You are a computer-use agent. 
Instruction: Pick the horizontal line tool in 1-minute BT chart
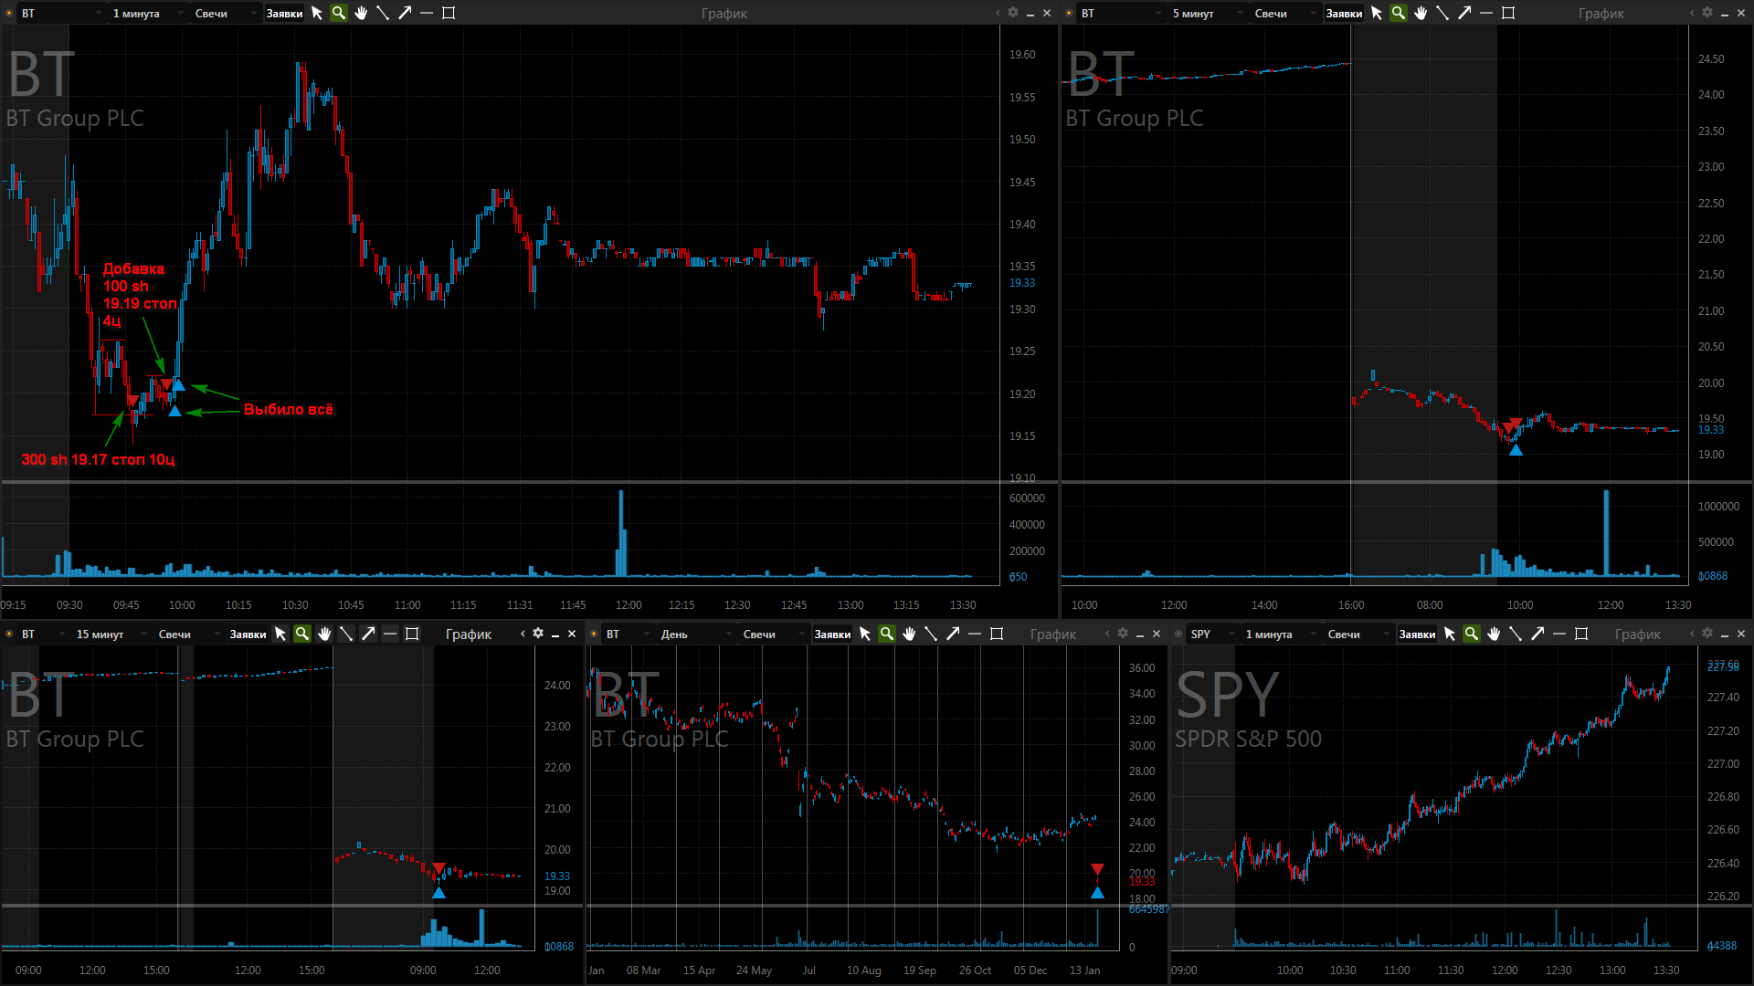[x=427, y=13]
